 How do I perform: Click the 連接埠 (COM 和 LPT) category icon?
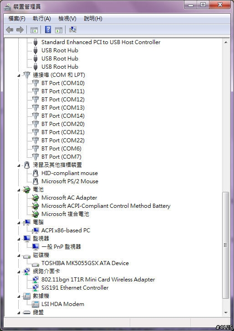point(27,75)
